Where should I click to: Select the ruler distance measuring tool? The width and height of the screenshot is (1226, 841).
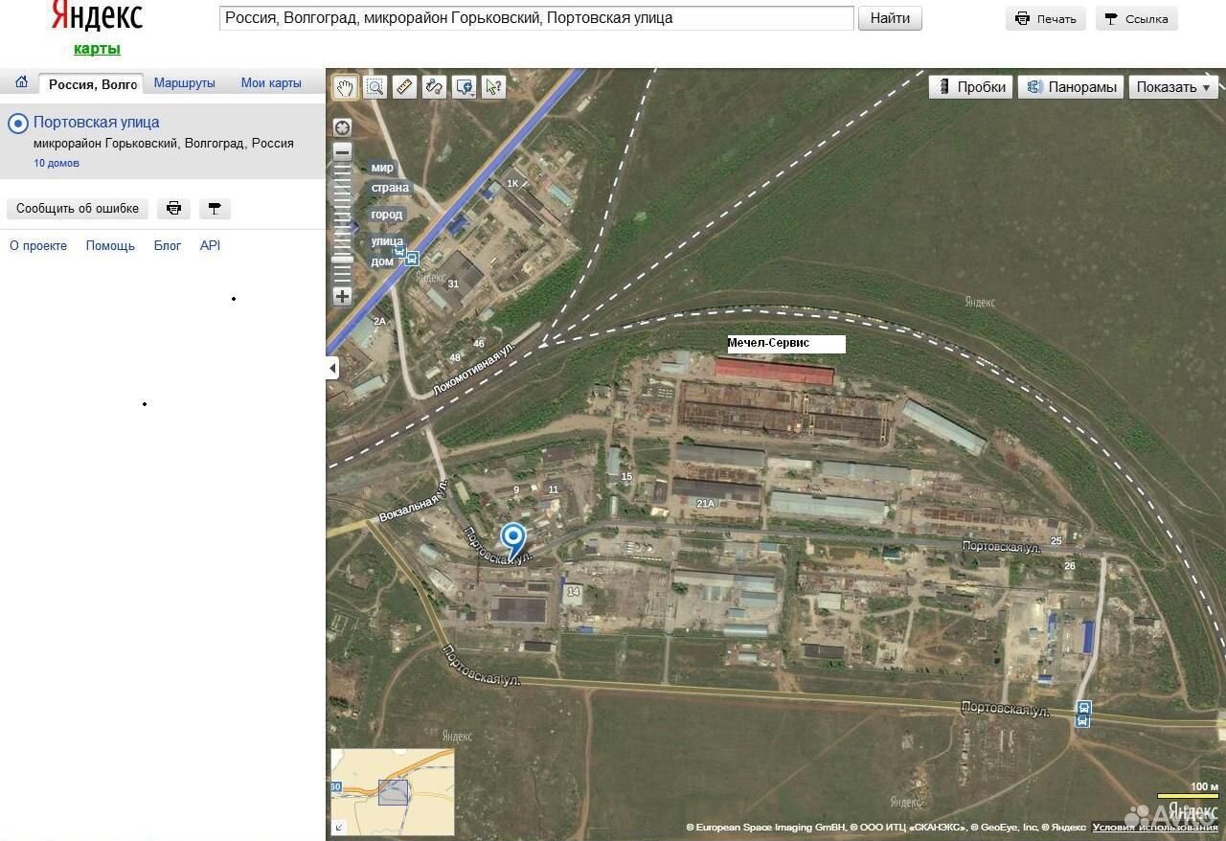(404, 87)
